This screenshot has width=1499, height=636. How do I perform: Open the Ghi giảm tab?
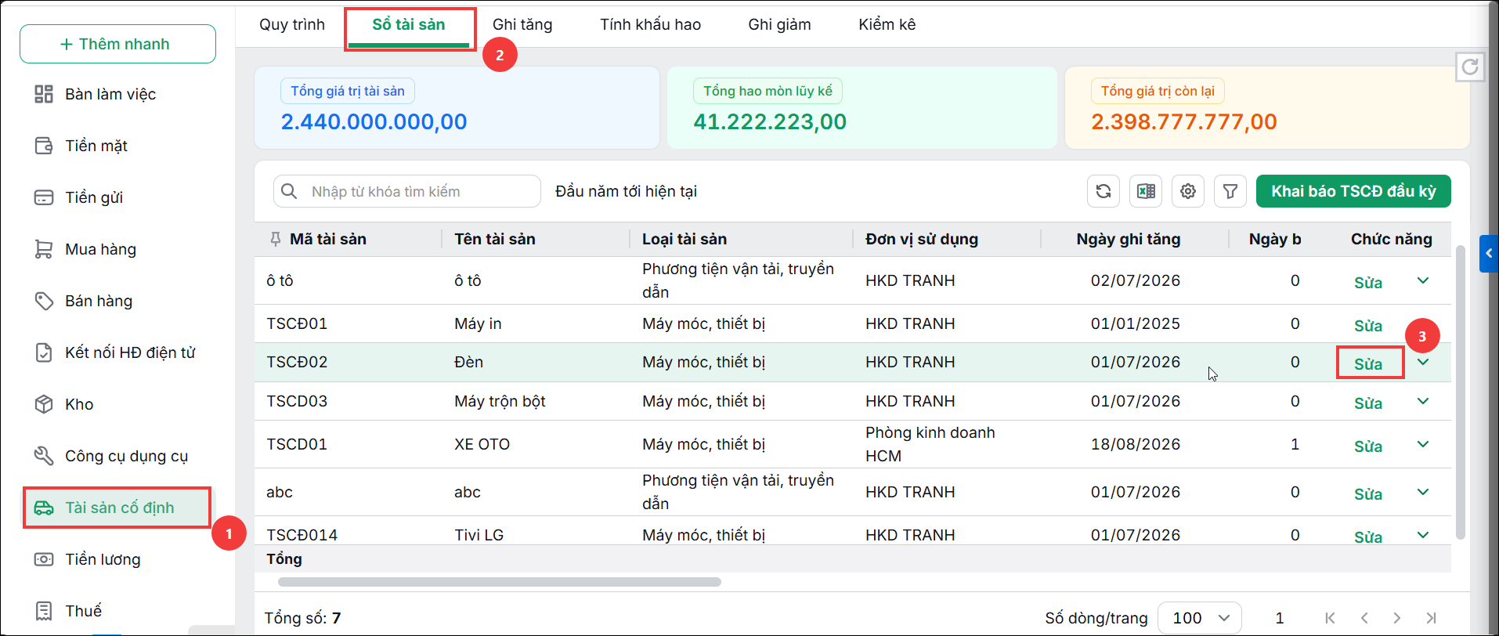[x=779, y=24]
